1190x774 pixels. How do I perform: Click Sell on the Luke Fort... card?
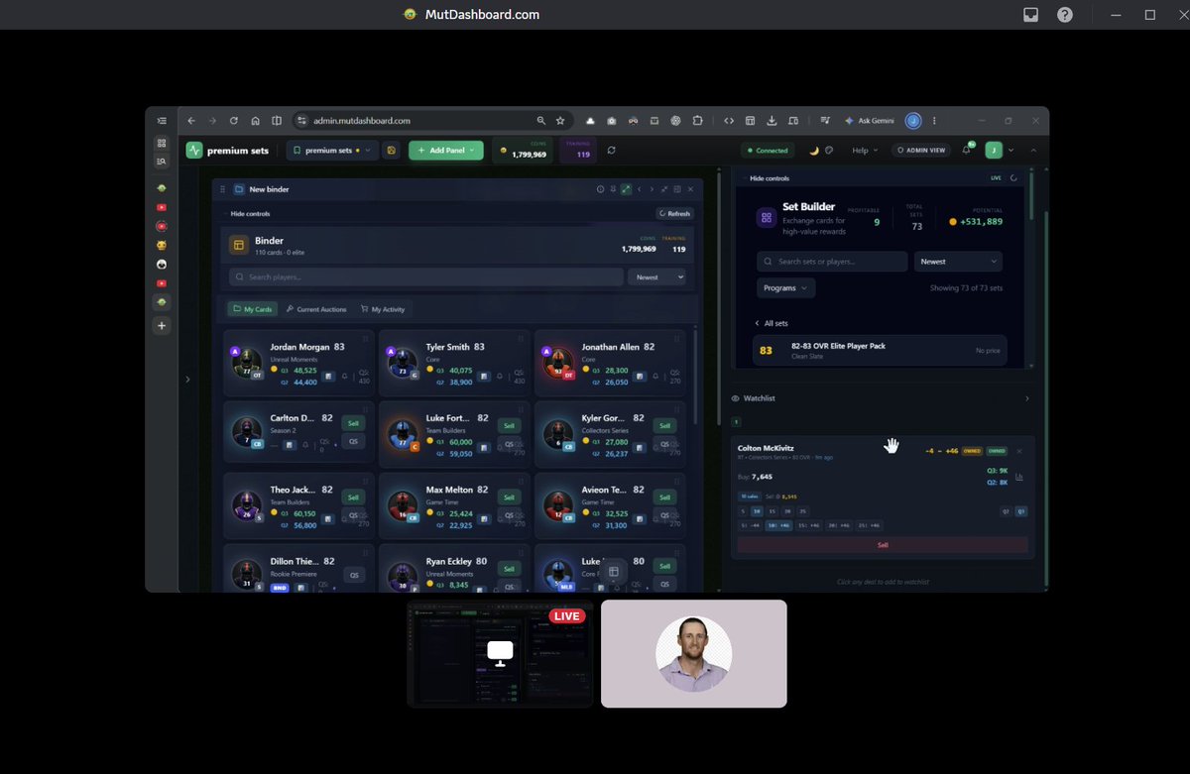[509, 425]
